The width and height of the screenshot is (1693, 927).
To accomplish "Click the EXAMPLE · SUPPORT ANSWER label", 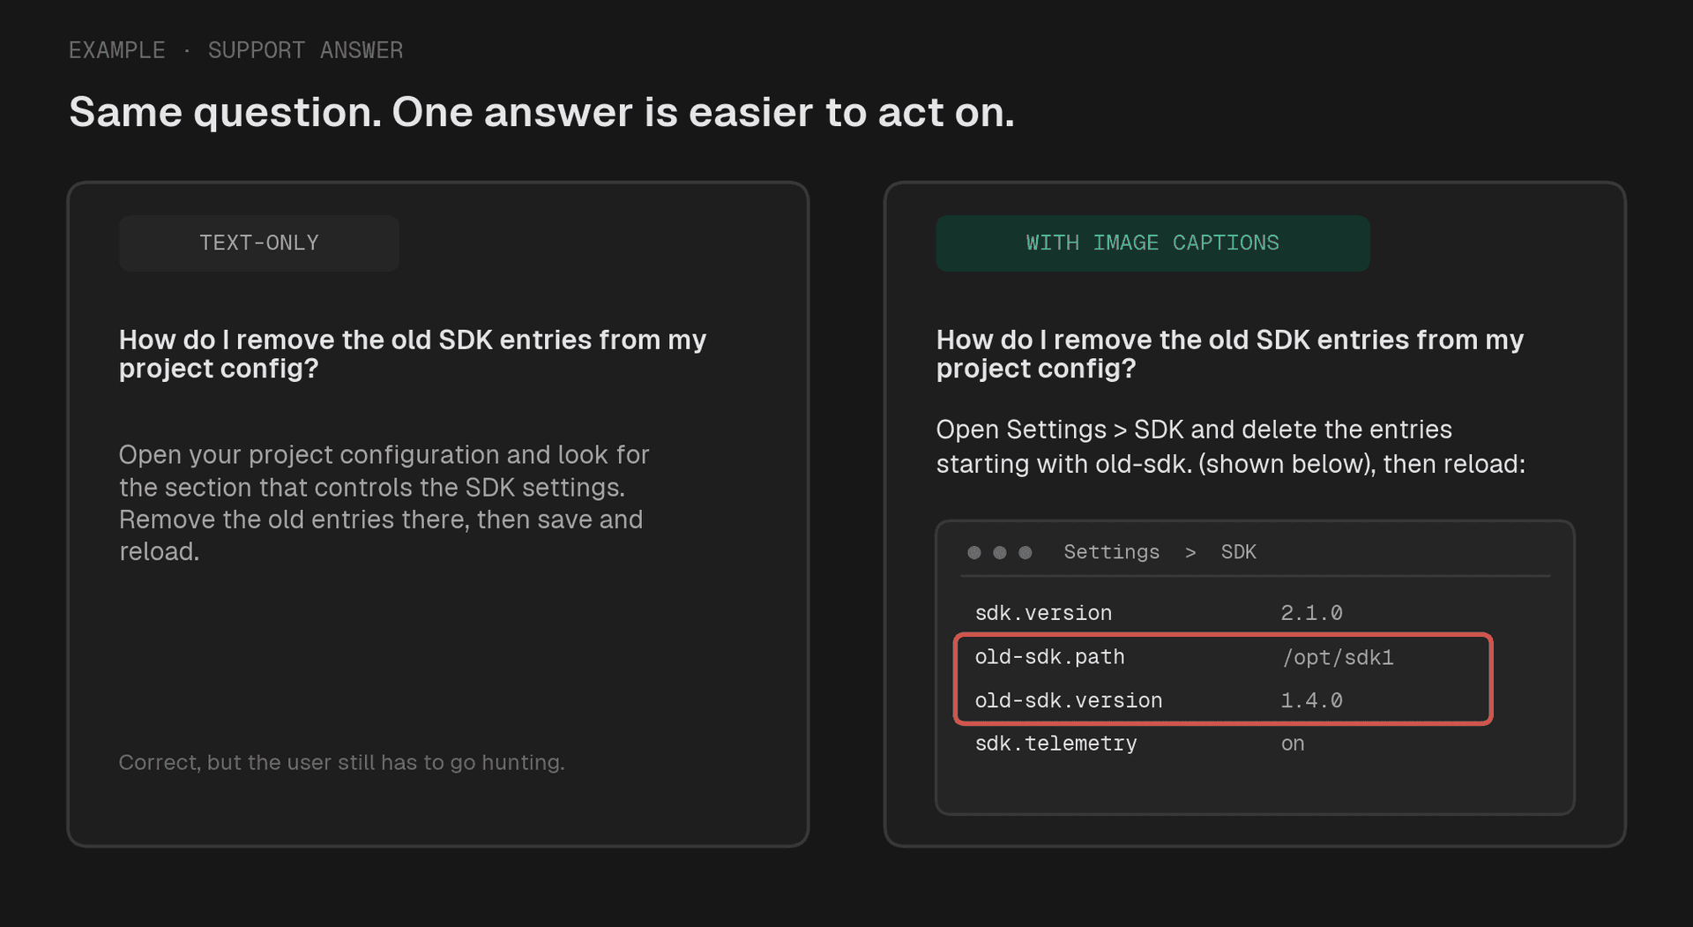I will click(235, 50).
